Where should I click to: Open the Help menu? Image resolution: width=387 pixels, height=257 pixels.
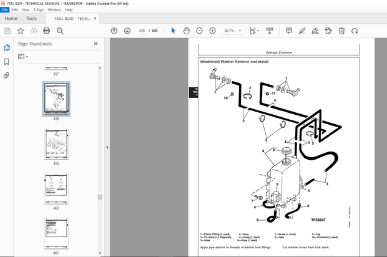(x=69, y=10)
